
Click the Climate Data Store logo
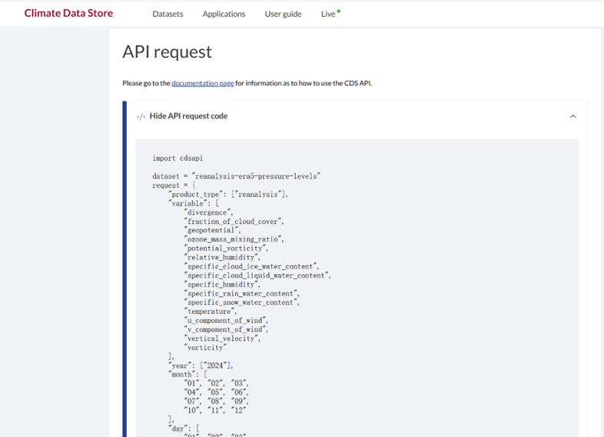[x=68, y=13]
